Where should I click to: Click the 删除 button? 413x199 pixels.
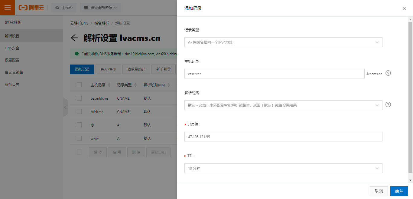pos(136,152)
